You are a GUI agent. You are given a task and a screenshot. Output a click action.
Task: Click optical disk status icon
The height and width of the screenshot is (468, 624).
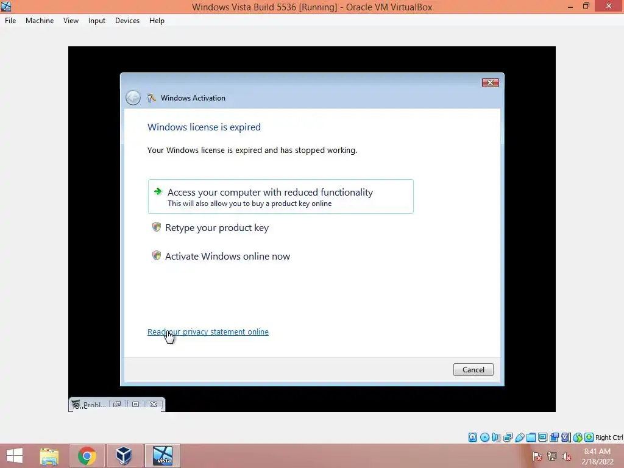point(484,438)
